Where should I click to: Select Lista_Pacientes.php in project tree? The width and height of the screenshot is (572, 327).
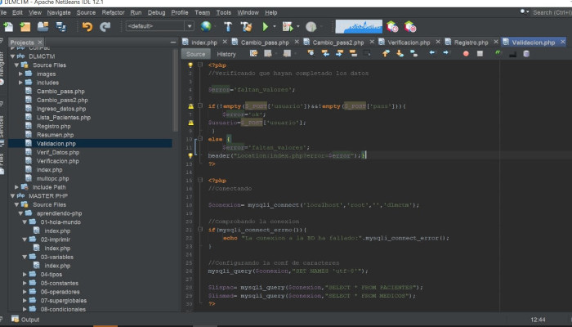click(x=60, y=118)
